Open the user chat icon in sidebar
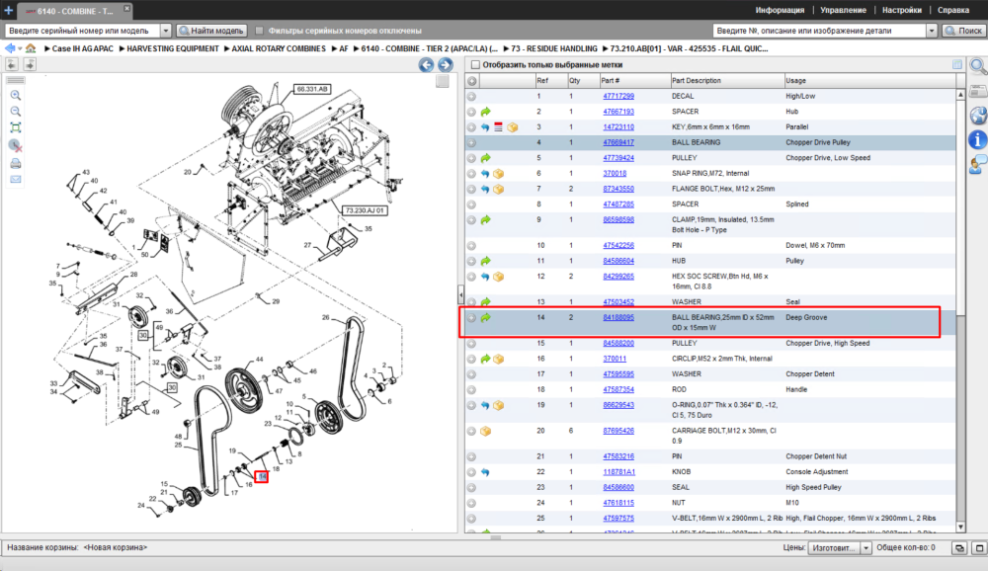The width and height of the screenshot is (988, 571). 977,165
